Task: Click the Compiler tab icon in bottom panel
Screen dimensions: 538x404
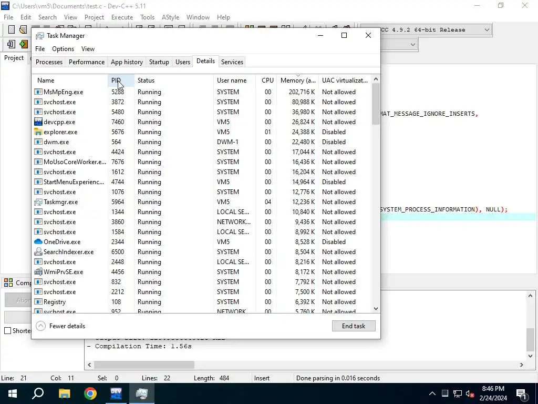Action: pyautogui.click(x=8, y=282)
